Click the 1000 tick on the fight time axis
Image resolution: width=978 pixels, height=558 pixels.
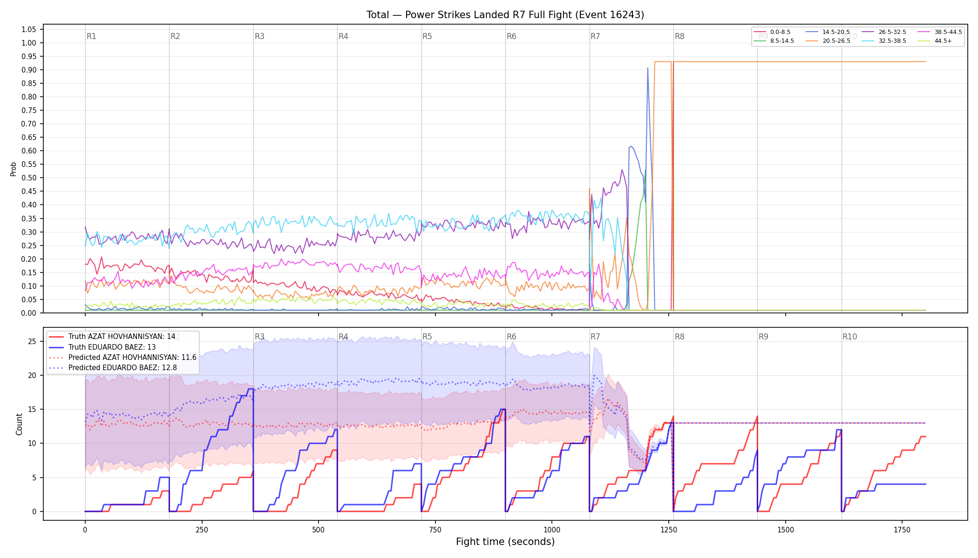point(552,530)
